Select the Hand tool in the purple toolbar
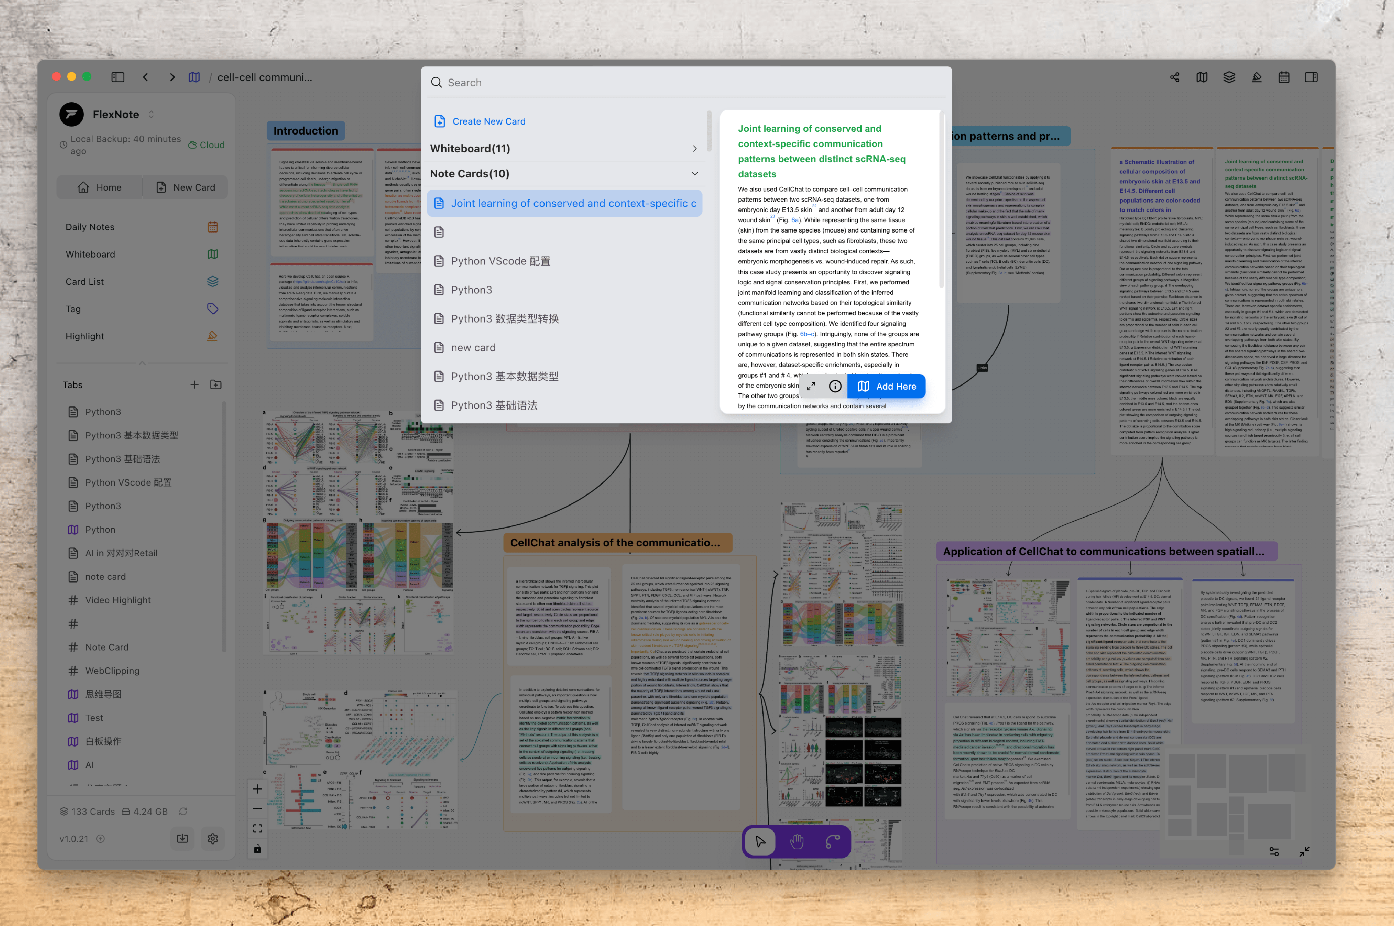 point(796,842)
